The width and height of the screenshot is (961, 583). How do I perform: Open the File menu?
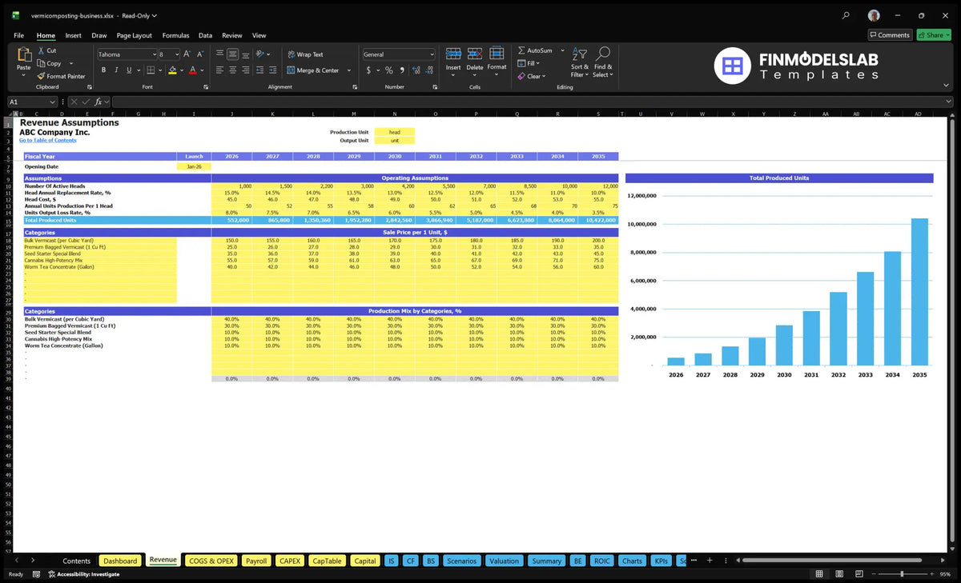(x=18, y=35)
